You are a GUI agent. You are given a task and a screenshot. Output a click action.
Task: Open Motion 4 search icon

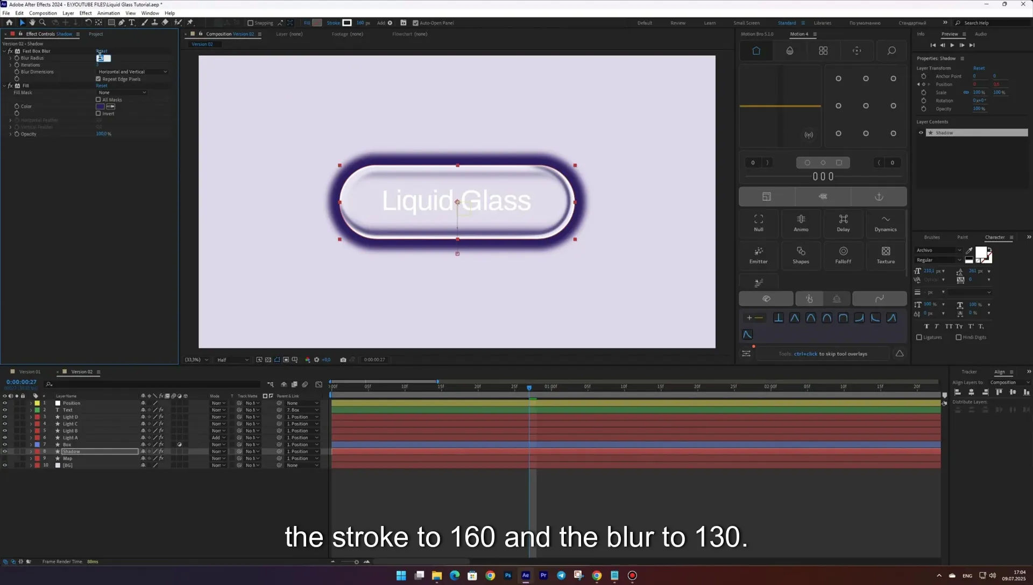point(892,51)
